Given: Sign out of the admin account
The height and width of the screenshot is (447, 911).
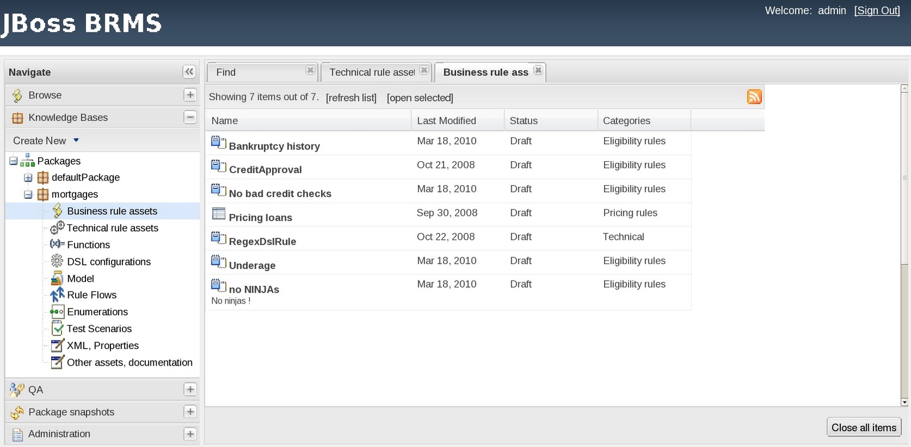Looking at the screenshot, I should click(x=877, y=10).
